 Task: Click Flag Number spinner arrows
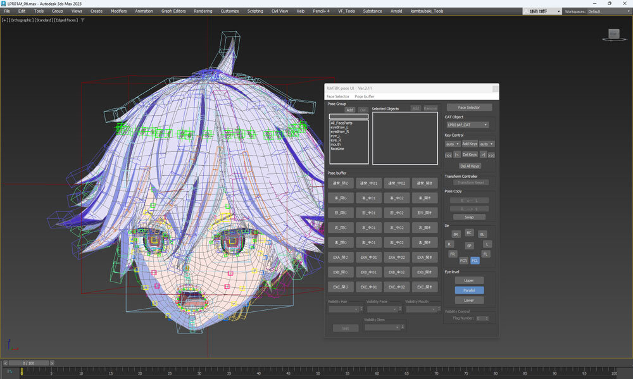(487, 318)
